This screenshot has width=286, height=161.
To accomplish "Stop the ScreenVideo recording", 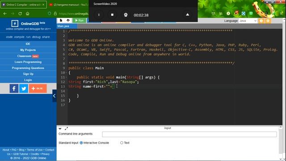I will [112, 15].
